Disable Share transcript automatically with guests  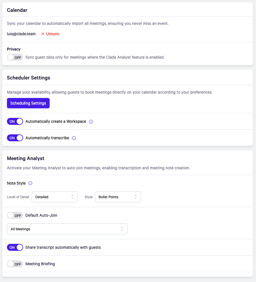(x=15, y=247)
